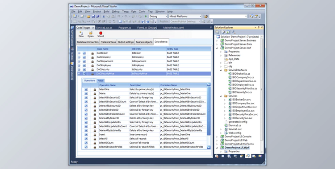Close the CodeTrigger document tab
Viewport: 335px width, 169px height.
point(93,28)
